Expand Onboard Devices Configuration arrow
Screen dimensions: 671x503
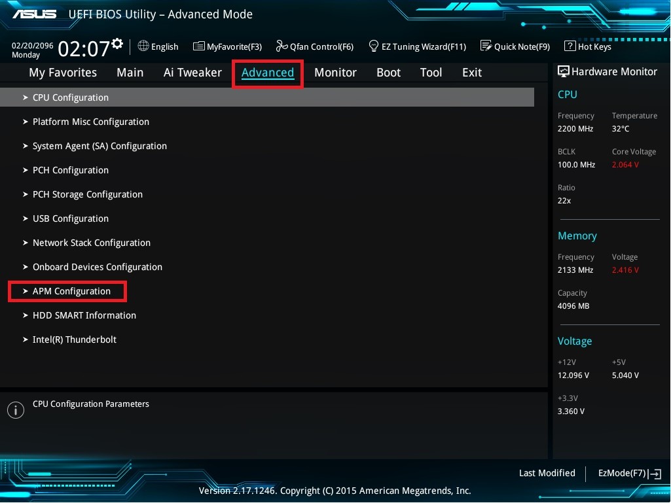[x=26, y=267]
